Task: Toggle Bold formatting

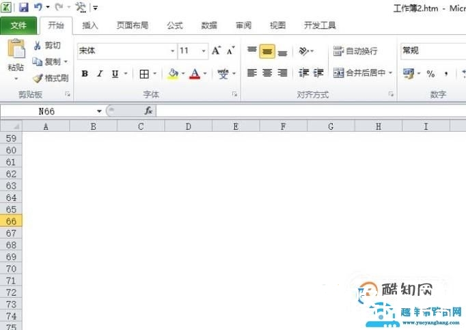Action: tap(85, 73)
